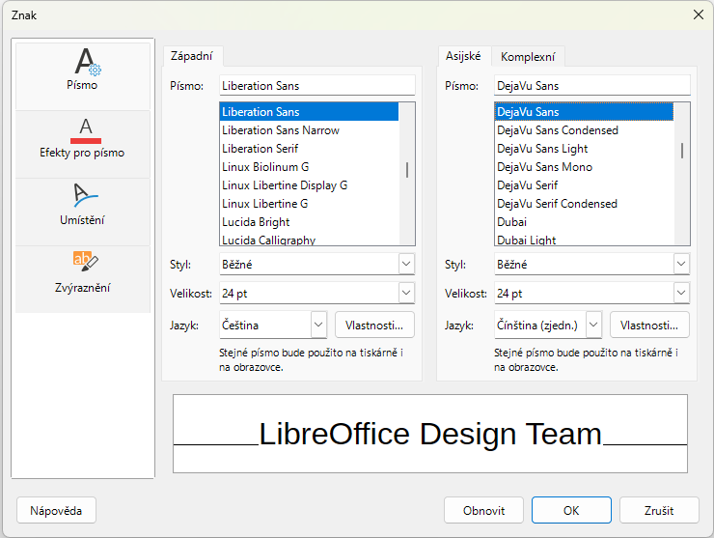Close the Znak dialog
The width and height of the screenshot is (714, 538).
(x=698, y=15)
